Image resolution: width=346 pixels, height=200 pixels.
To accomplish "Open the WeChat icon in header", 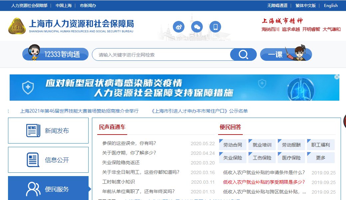I will coord(197,27).
